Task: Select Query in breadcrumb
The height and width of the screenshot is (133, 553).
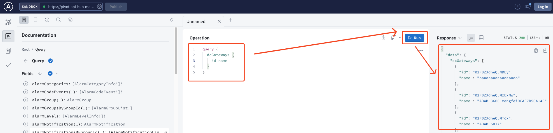Action: tap(40, 50)
